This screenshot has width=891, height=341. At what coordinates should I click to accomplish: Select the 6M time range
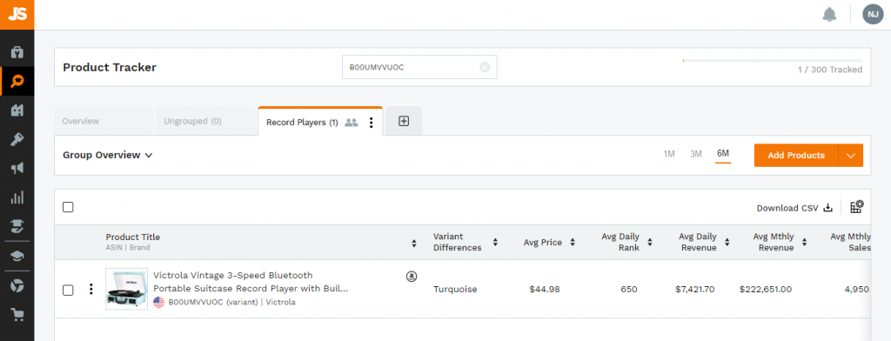723,153
